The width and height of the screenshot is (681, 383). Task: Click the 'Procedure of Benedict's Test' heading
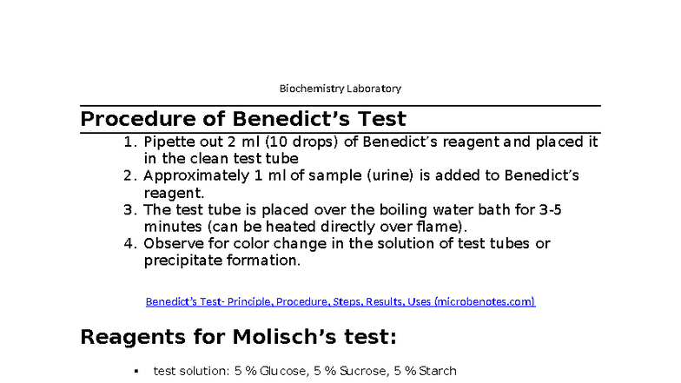tap(243, 118)
